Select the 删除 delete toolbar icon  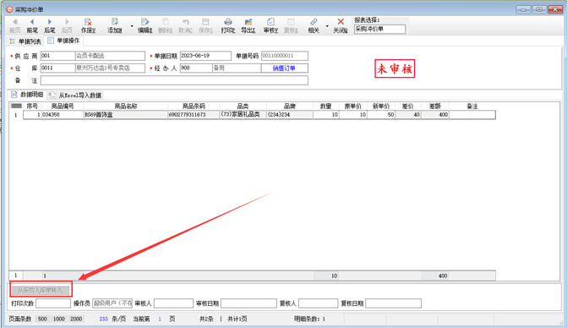[x=166, y=25]
